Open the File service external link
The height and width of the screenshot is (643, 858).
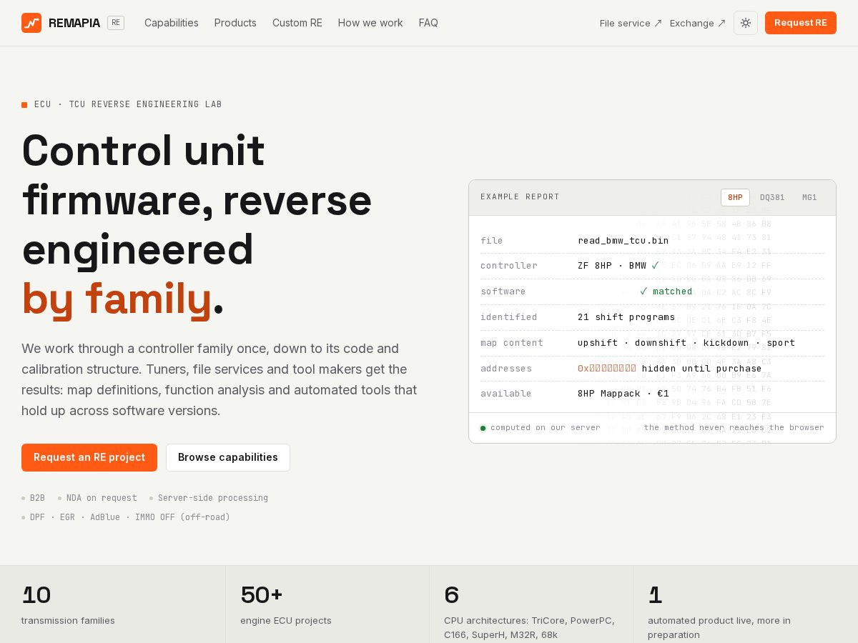[631, 23]
